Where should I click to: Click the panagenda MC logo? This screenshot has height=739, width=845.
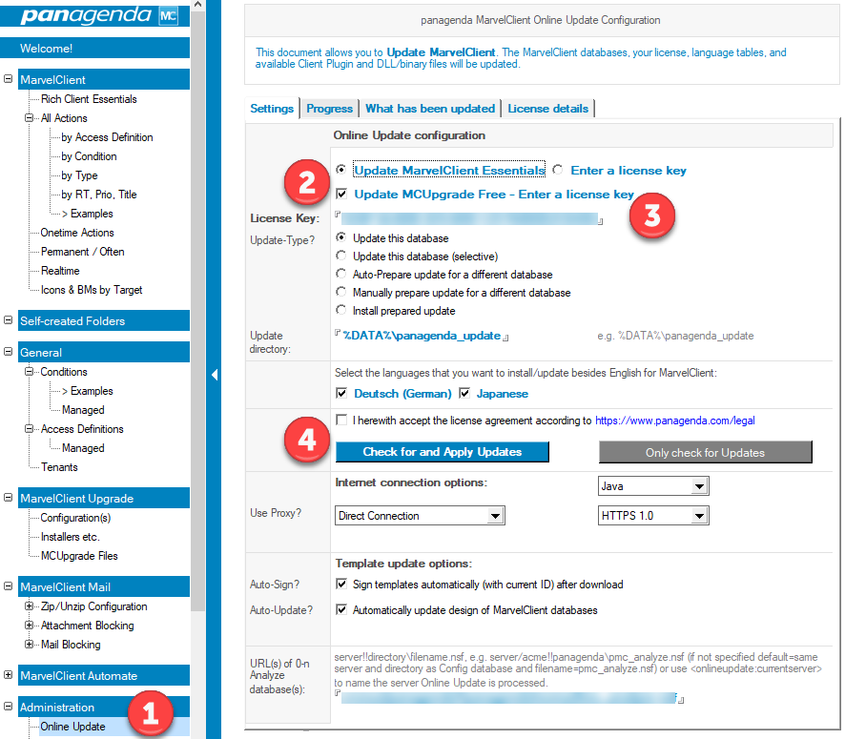pos(98,14)
